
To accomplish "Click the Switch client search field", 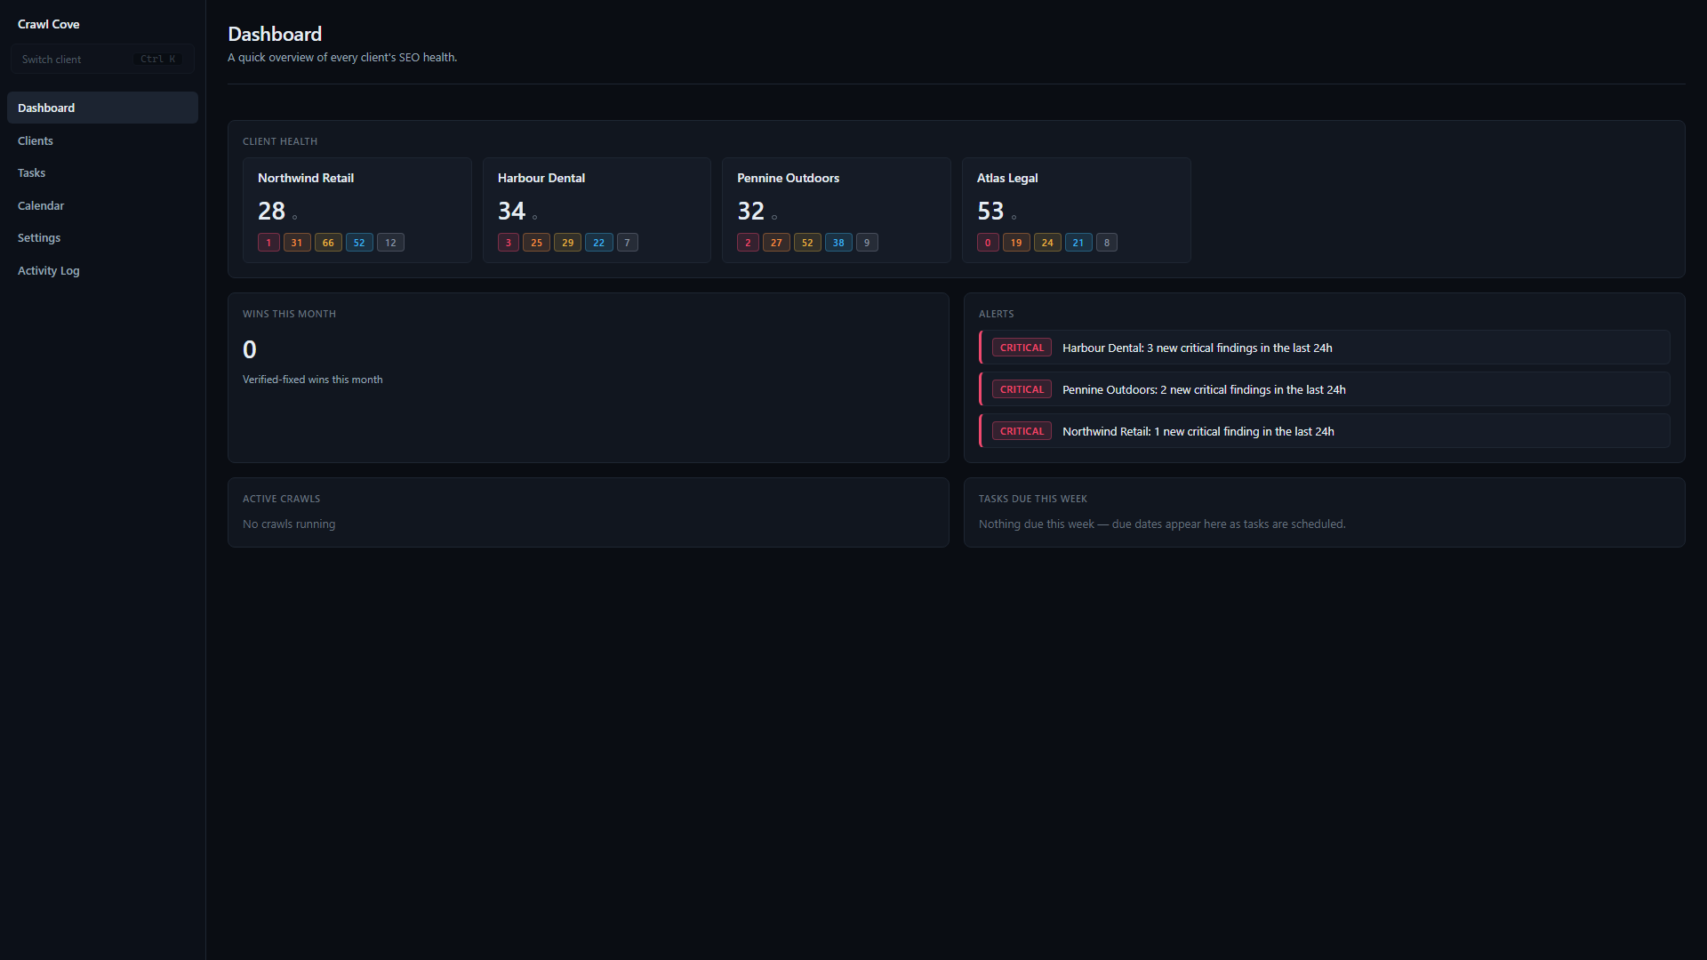I will [x=102, y=59].
